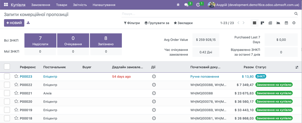Screen dimensions: 302x123
Task: Open the apps grid home menu
Action: [x=6, y=5]
